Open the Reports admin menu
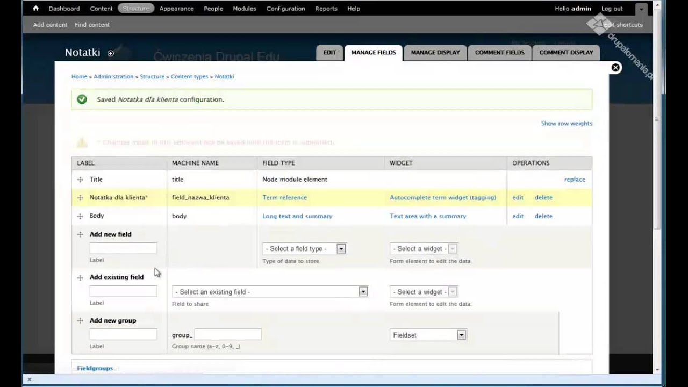This screenshot has width=688, height=387. pyautogui.click(x=326, y=9)
